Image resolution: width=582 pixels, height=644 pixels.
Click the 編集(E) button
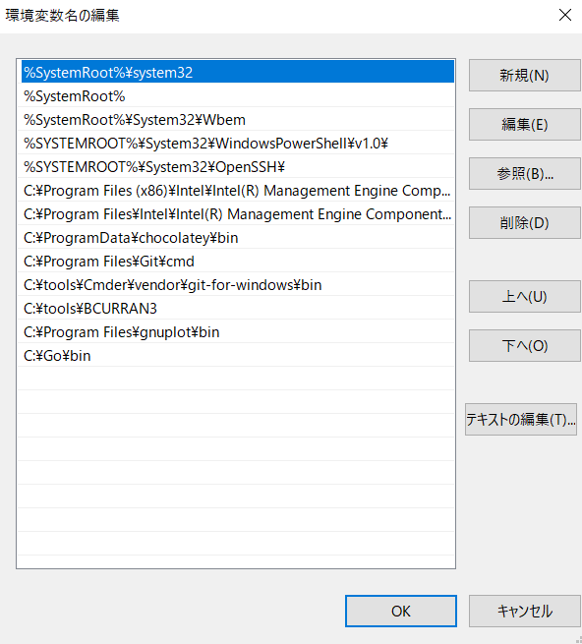pyautogui.click(x=525, y=125)
